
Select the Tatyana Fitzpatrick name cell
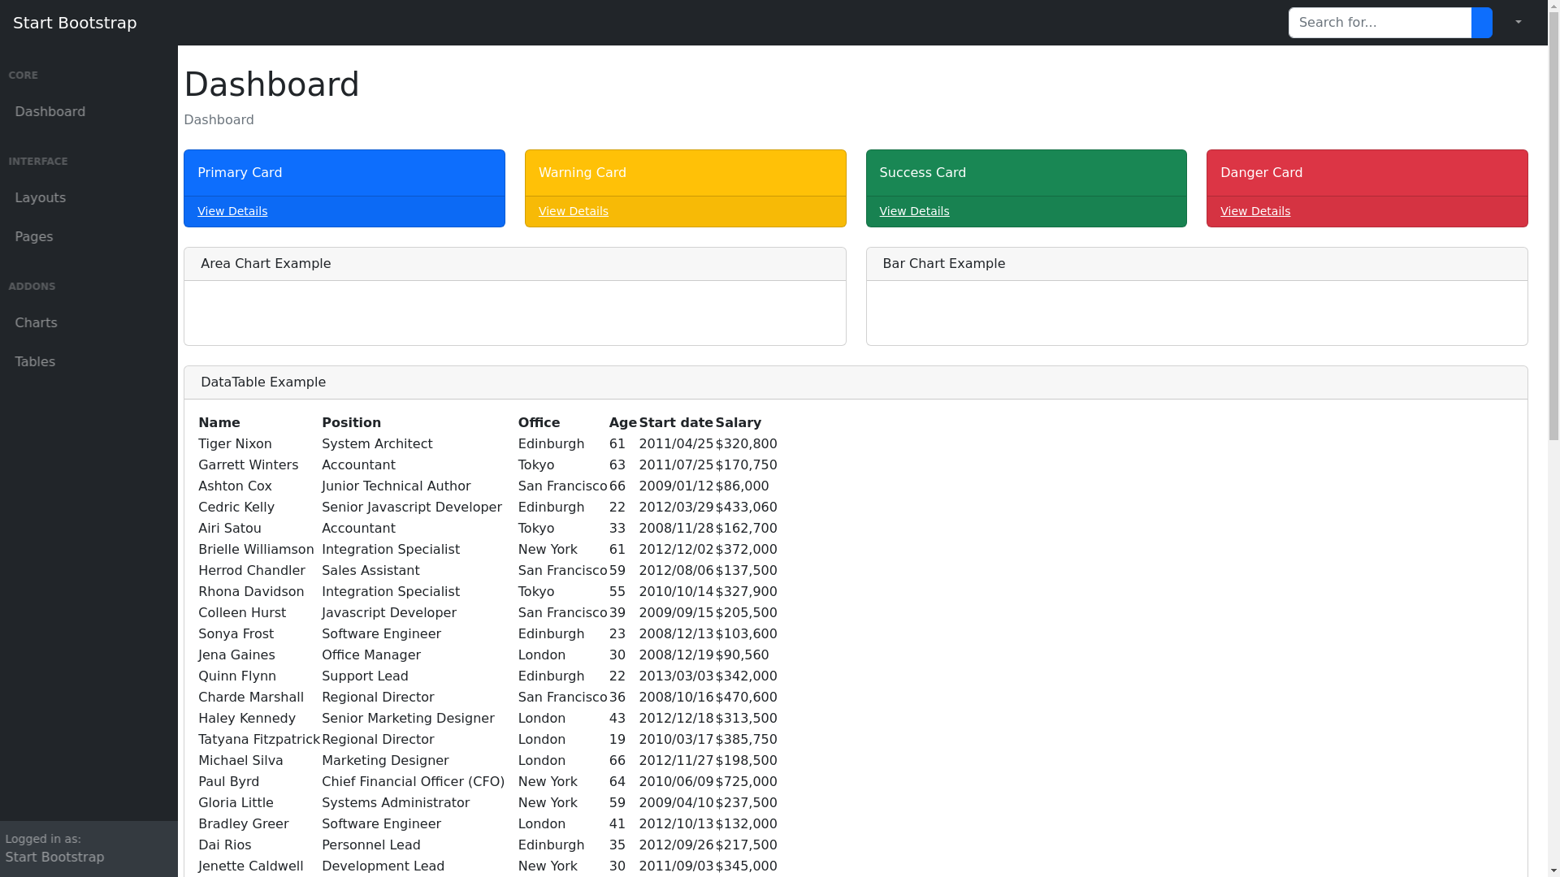pyautogui.click(x=259, y=740)
